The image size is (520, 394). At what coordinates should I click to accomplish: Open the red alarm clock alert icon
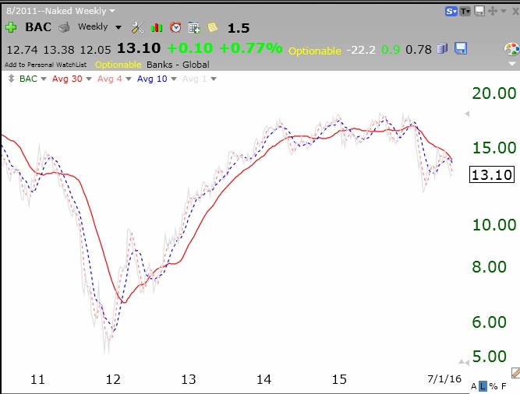coord(175,27)
